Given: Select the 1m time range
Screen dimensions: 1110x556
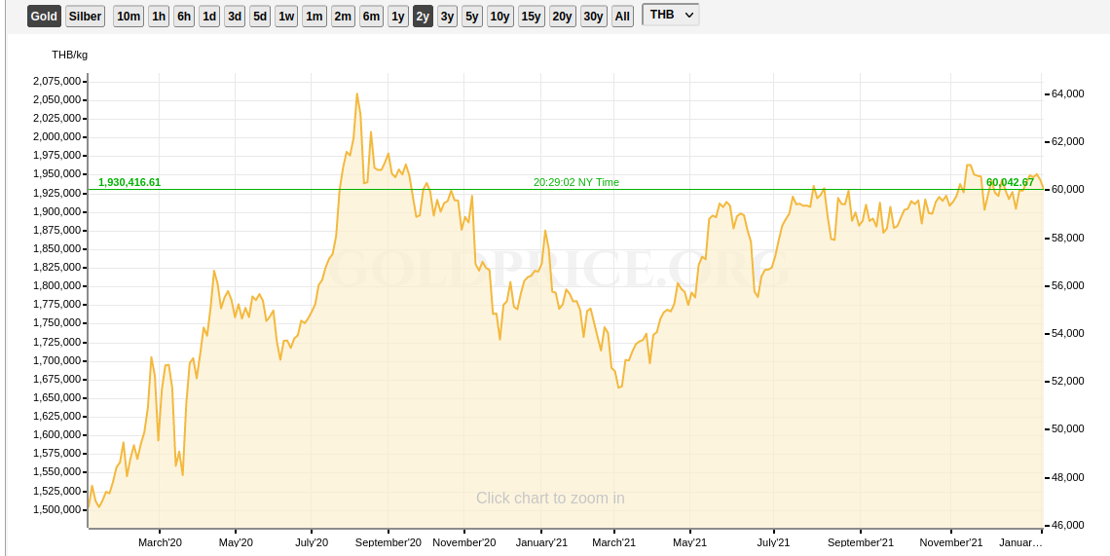Looking at the screenshot, I should 314,16.
